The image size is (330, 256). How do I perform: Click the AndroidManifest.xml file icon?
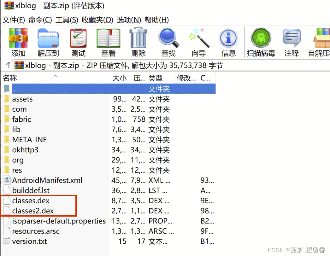(x=7, y=180)
